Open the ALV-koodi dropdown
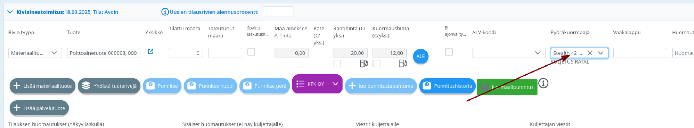 [509, 53]
